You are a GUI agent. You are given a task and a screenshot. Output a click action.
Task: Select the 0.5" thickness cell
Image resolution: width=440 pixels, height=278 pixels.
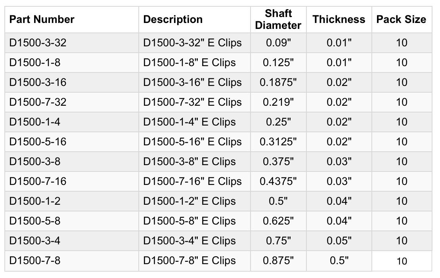[339, 261]
